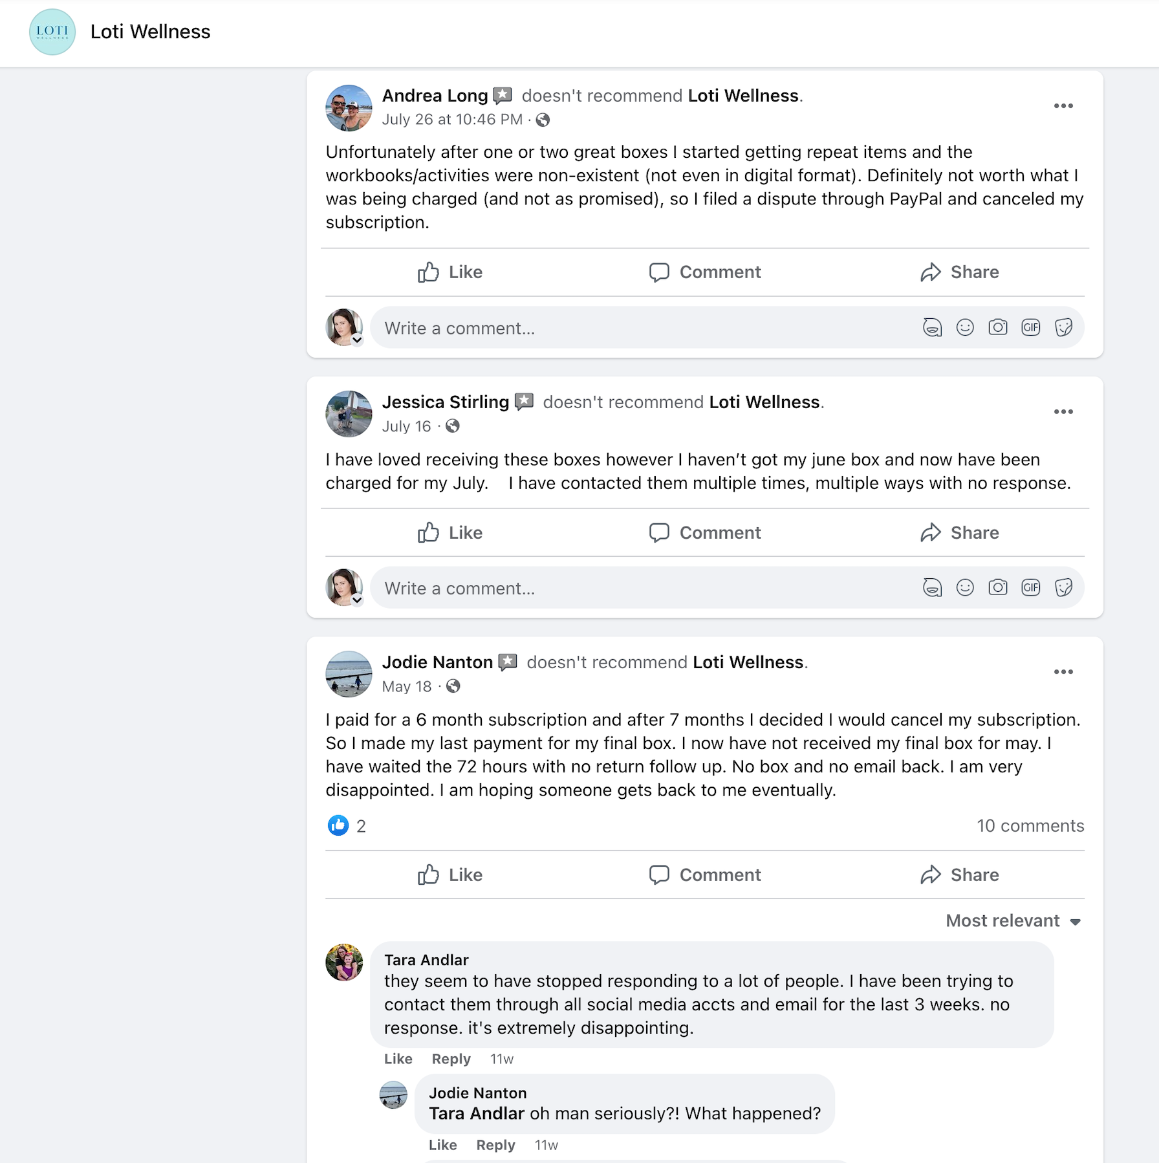Click GIF icon in Andrea's comment box
This screenshot has width=1159, height=1163.
tap(1031, 328)
